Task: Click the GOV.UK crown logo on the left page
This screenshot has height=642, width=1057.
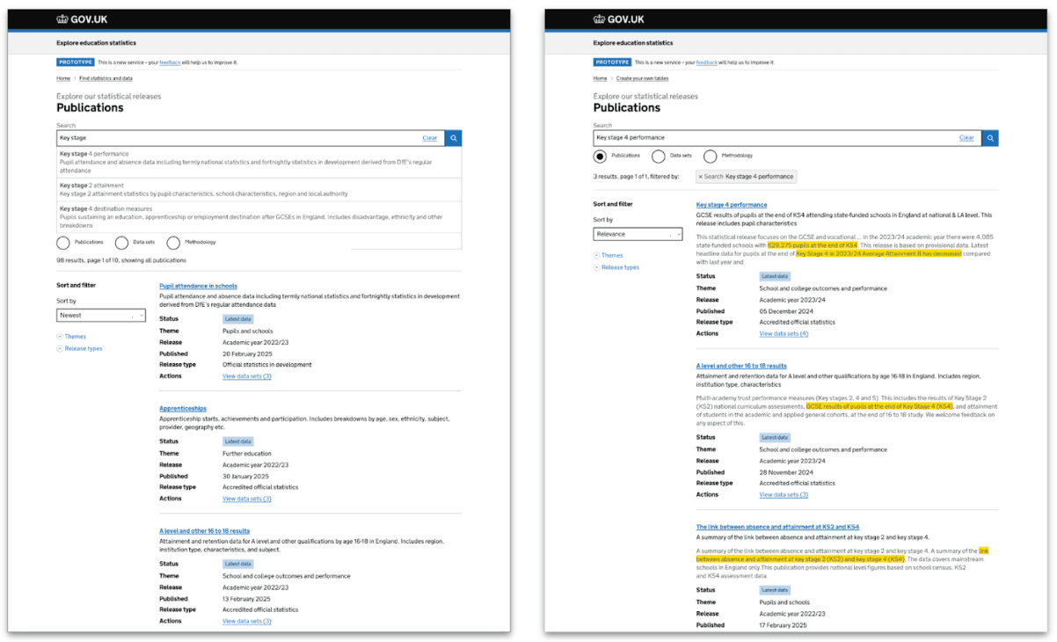Action: pyautogui.click(x=62, y=18)
